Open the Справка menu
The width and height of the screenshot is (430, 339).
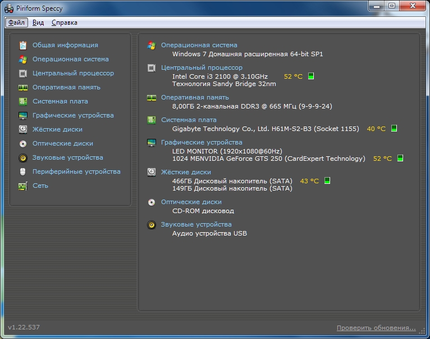(65, 22)
